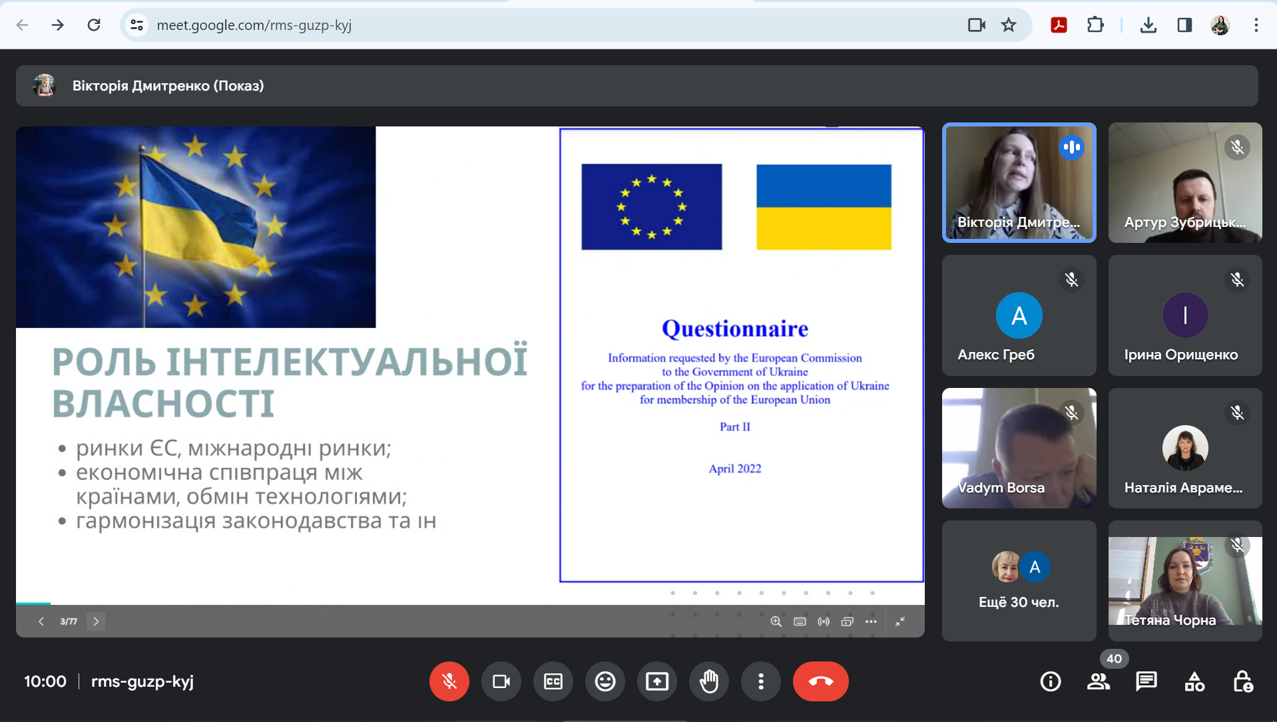Click the address bar URL
The image size is (1277, 722).
254,25
